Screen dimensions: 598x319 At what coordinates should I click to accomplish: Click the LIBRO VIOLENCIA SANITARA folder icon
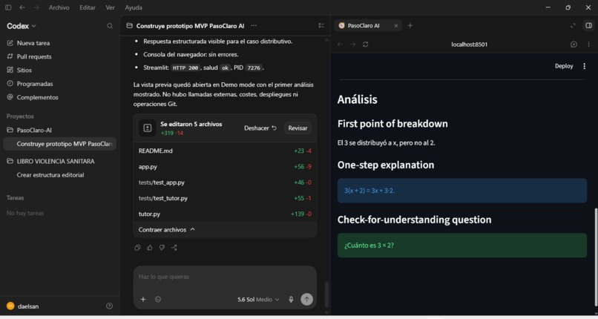coord(10,161)
